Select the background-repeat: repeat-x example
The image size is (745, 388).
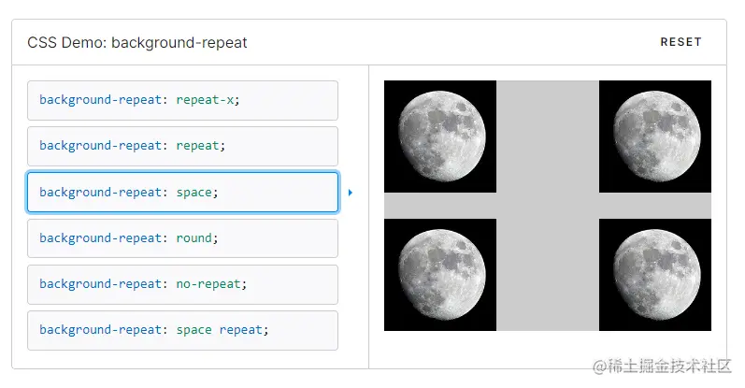182,100
